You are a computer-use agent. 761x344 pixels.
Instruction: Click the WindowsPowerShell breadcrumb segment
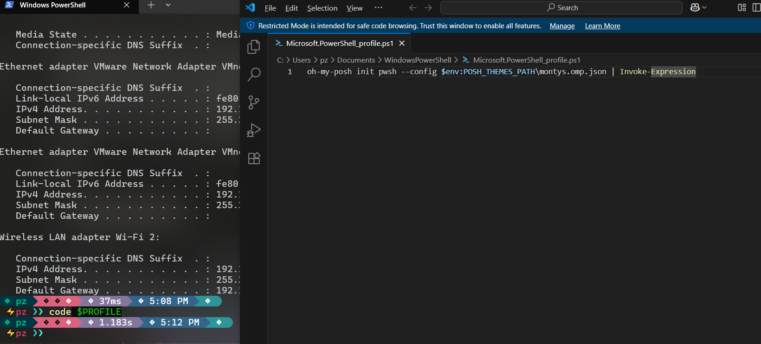coord(418,60)
